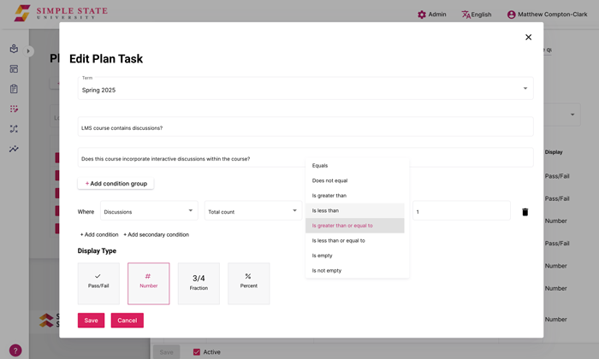The height and width of the screenshot is (359, 599).
Task: Open the Discussions source dropdown
Action: tap(149, 210)
